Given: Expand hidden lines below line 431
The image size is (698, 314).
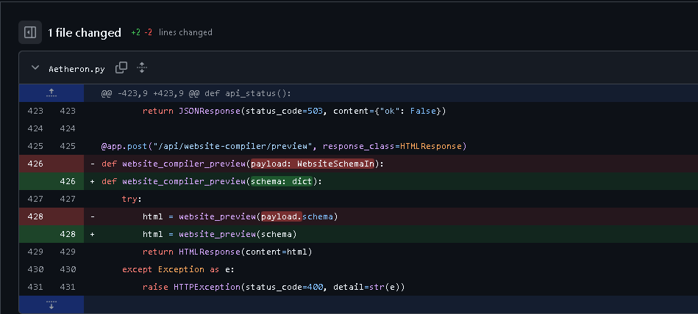Looking at the screenshot, I should (x=51, y=304).
